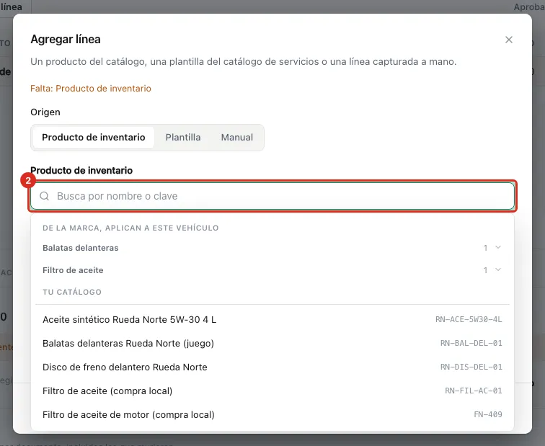Select the Producto de inventario origin tab
The width and height of the screenshot is (545, 446).
tap(94, 137)
